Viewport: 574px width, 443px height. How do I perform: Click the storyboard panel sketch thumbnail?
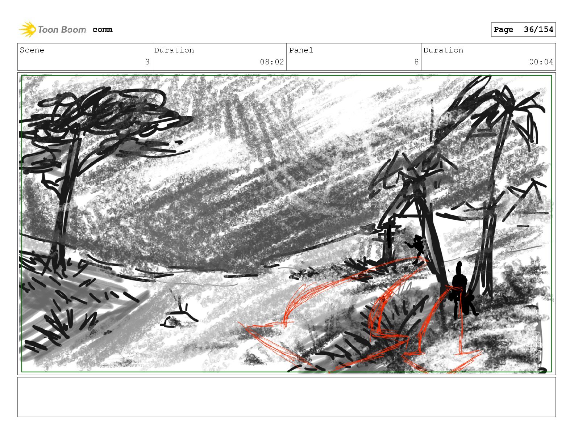click(286, 224)
